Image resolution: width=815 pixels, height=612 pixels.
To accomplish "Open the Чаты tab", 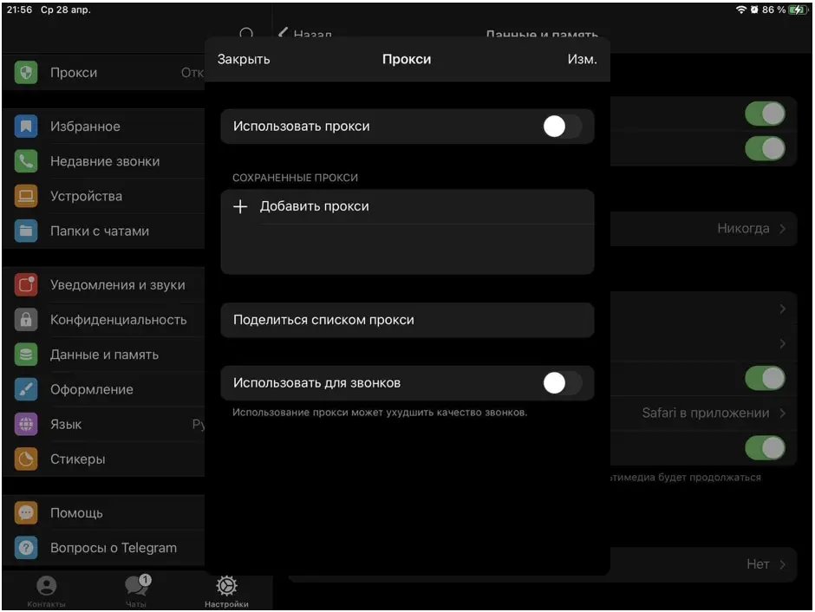I will click(x=135, y=591).
